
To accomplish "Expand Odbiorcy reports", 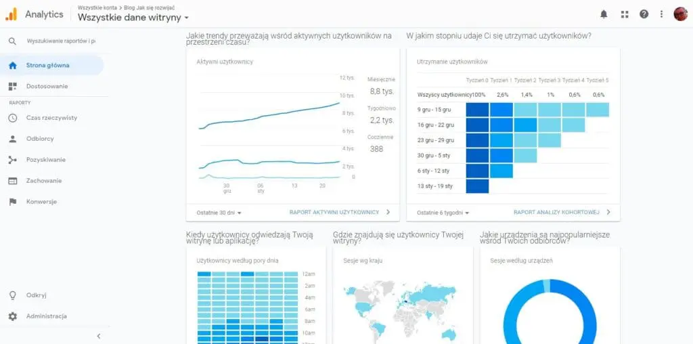I will [x=40, y=139].
